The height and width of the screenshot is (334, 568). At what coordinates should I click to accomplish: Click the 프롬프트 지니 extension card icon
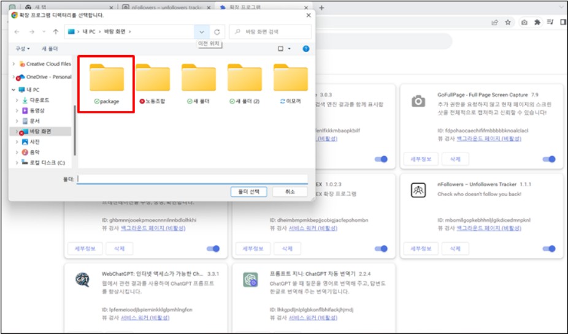pyautogui.click(x=250, y=279)
